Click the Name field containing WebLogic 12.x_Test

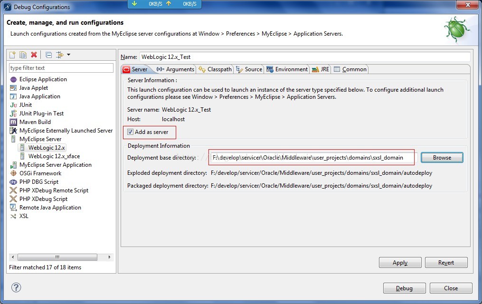(305, 57)
